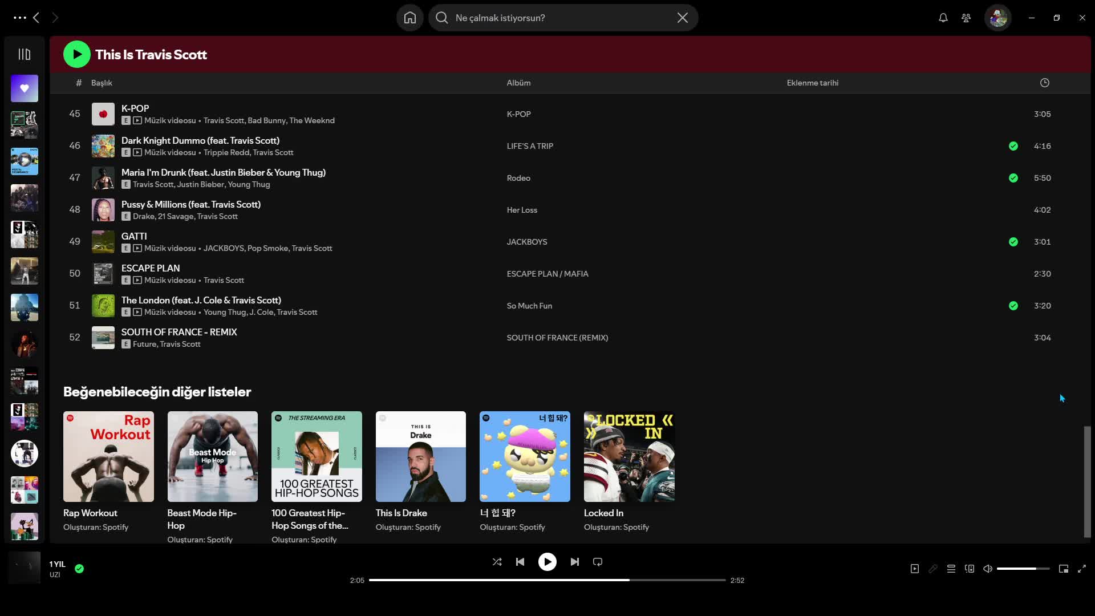Open the queue icon
The height and width of the screenshot is (616, 1095).
951,569
